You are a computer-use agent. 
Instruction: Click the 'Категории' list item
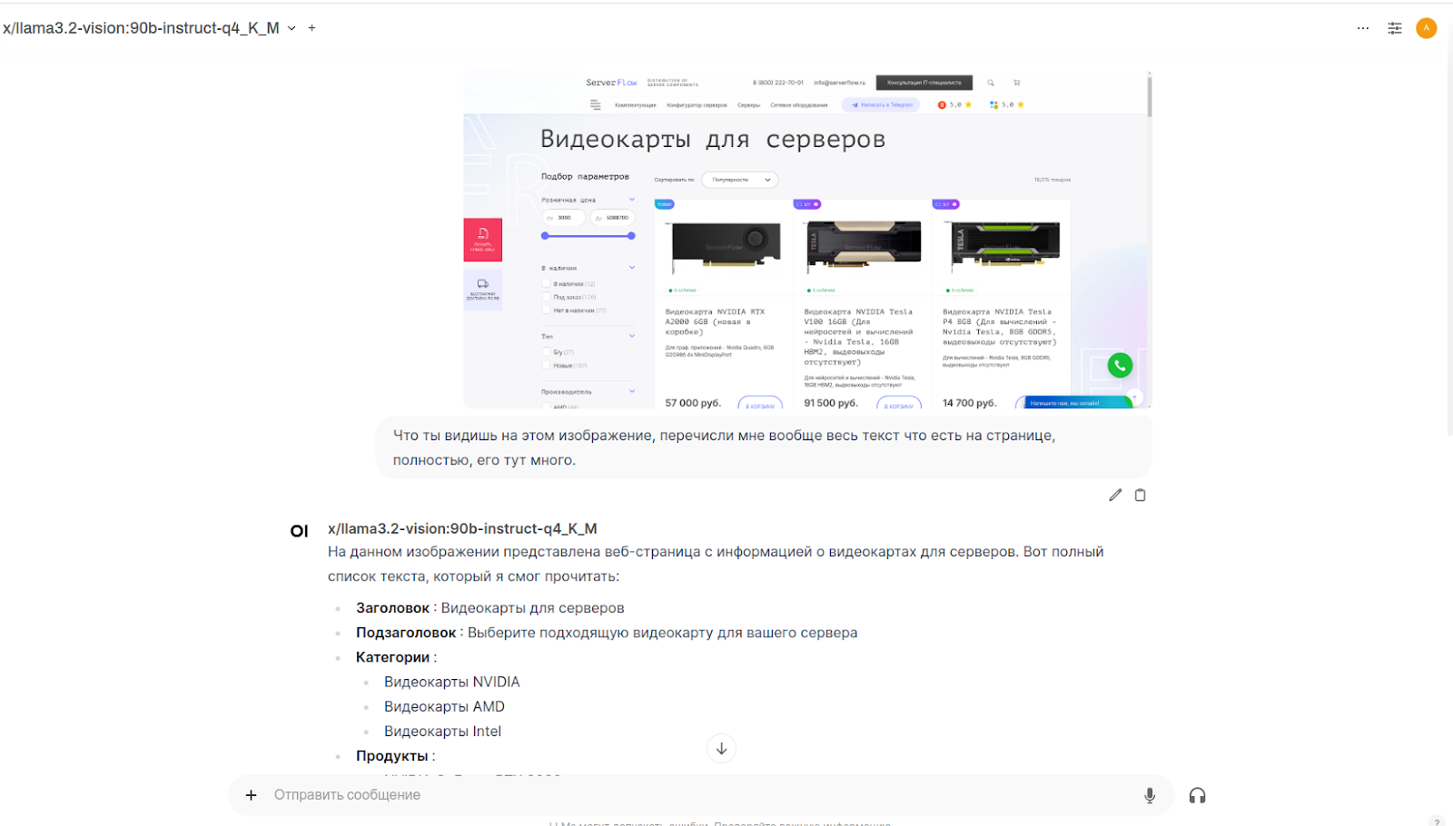(396, 657)
